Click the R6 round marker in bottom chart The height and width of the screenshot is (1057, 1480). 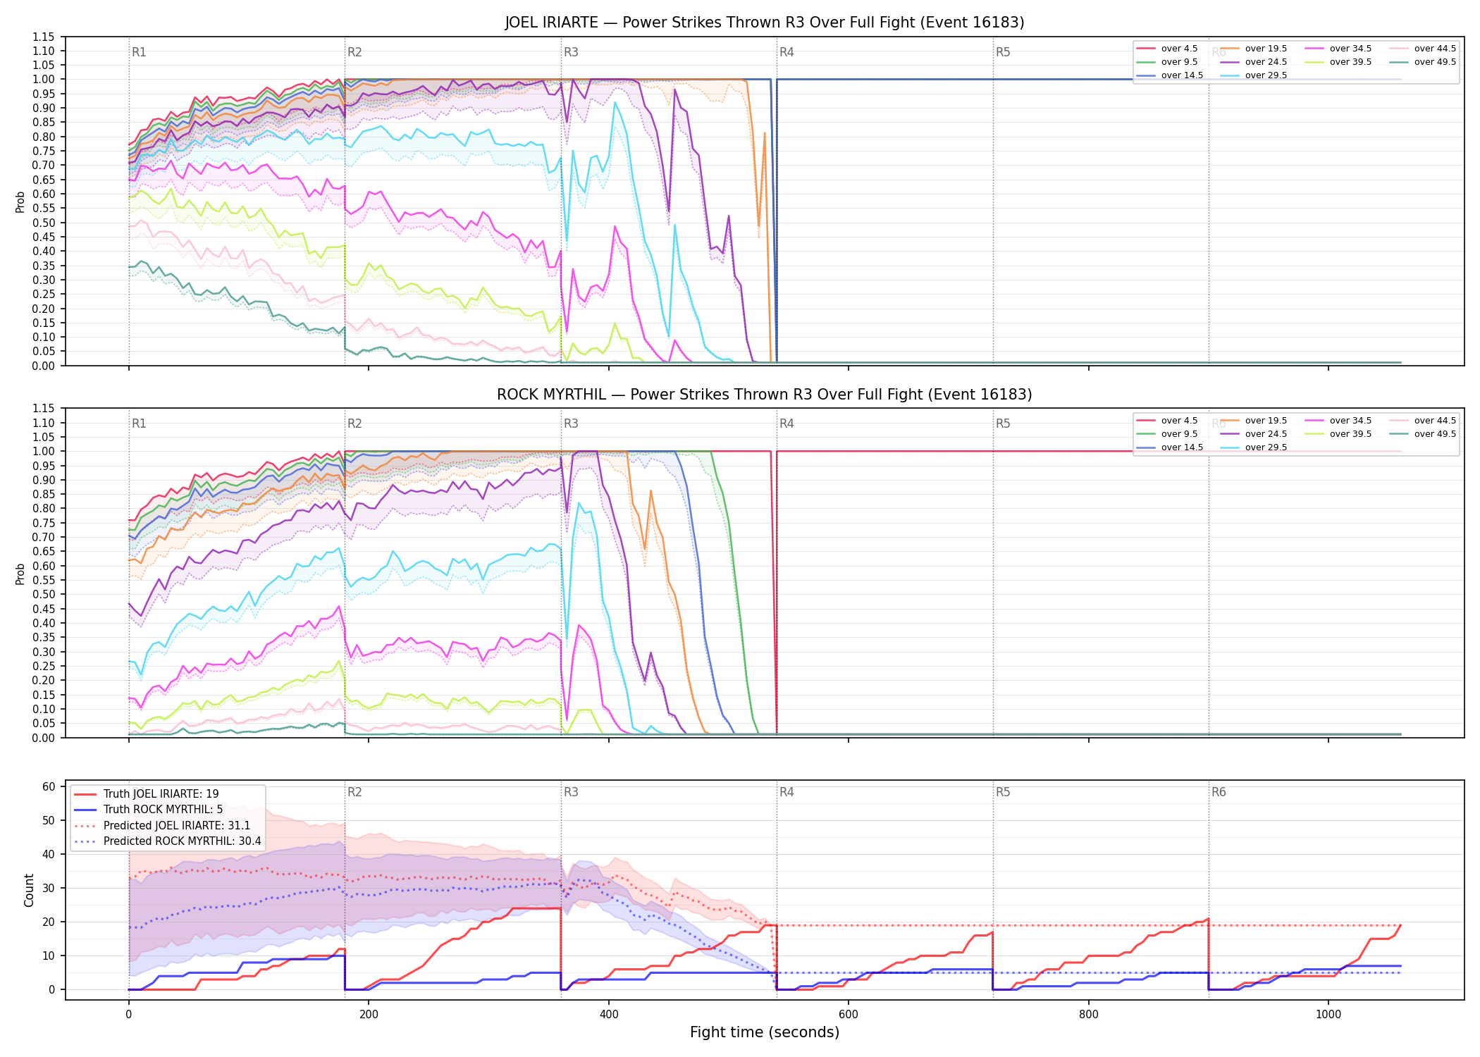coord(1219,792)
